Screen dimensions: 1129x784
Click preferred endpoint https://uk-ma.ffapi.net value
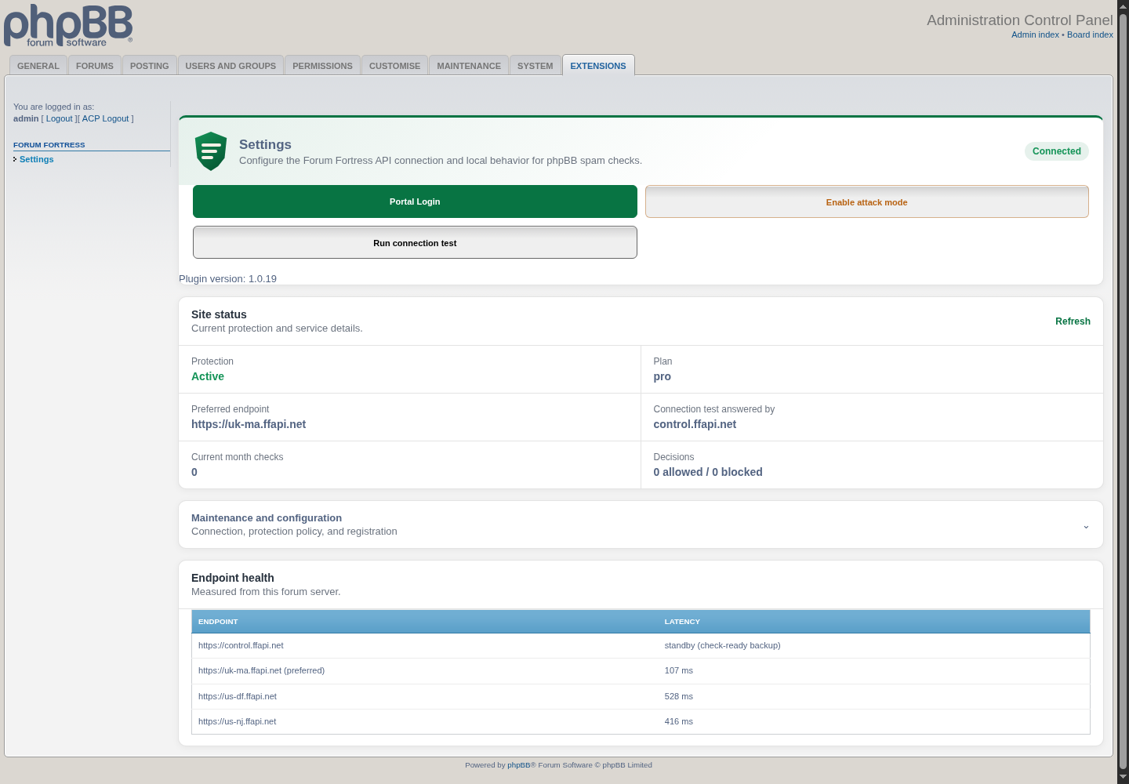[x=249, y=424]
